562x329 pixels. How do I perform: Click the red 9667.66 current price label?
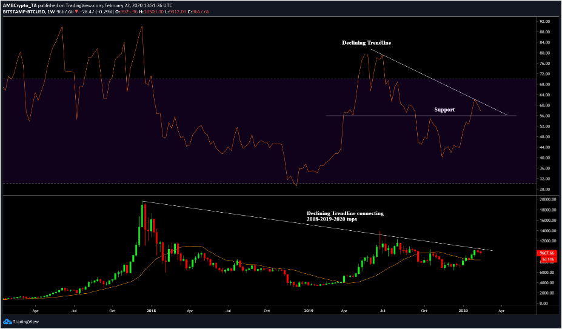pos(548,254)
